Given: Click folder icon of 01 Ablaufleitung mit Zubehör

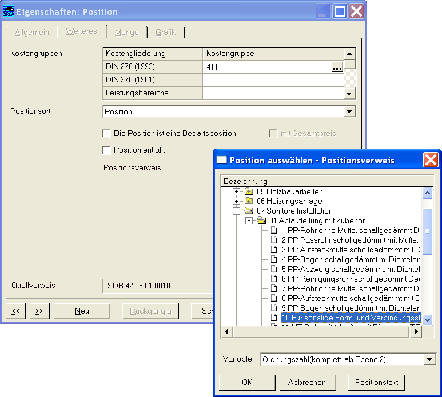Looking at the screenshot, I should click(x=261, y=220).
